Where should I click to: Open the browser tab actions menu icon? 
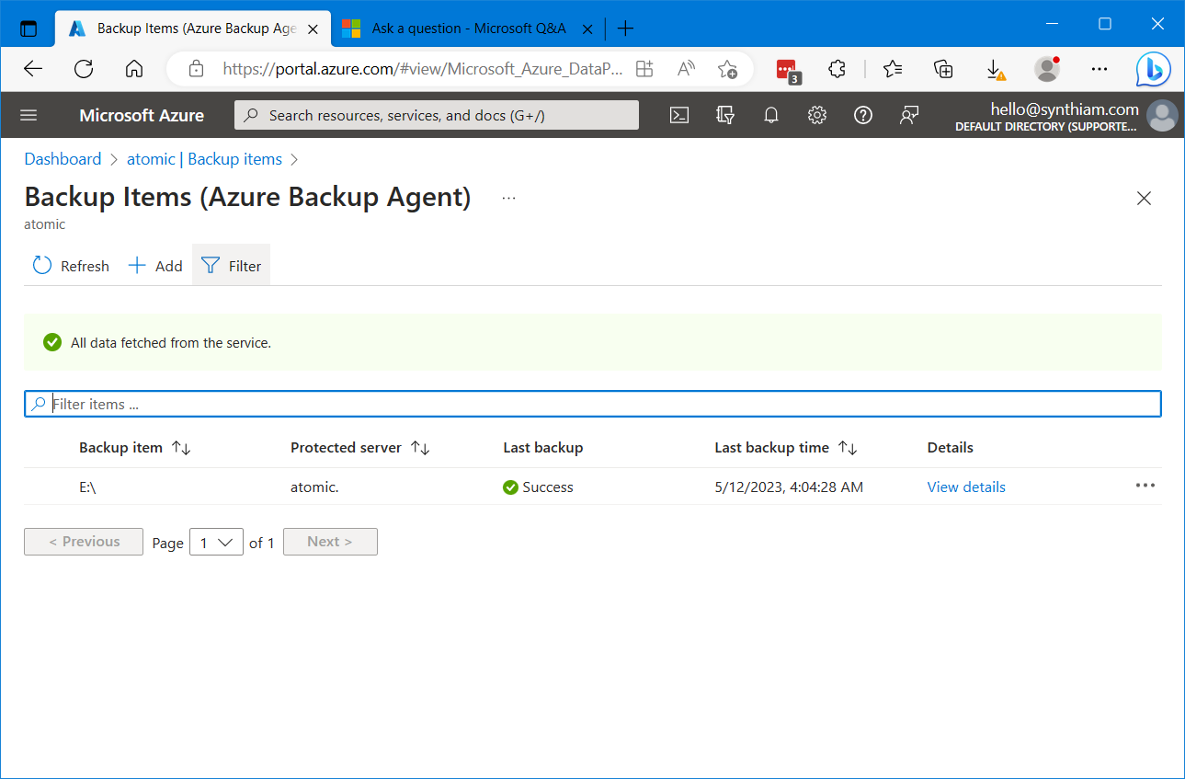pyautogui.click(x=28, y=29)
